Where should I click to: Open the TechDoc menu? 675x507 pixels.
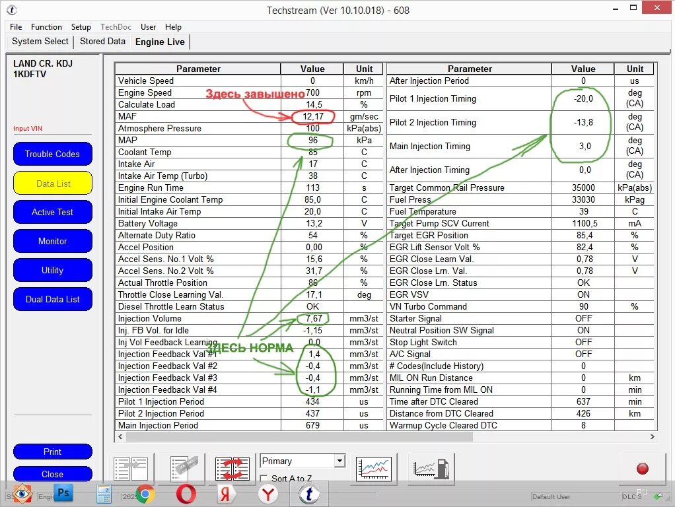116,26
